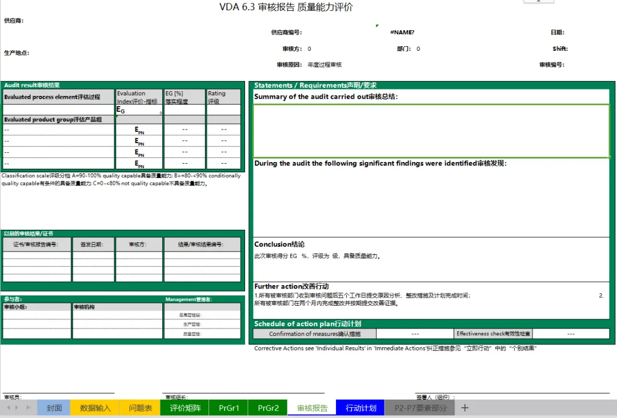Image resolution: width=617 pixels, height=418 pixels.
Task: Click the previous sheet navigation arrow
Action: pyautogui.click(x=9, y=408)
